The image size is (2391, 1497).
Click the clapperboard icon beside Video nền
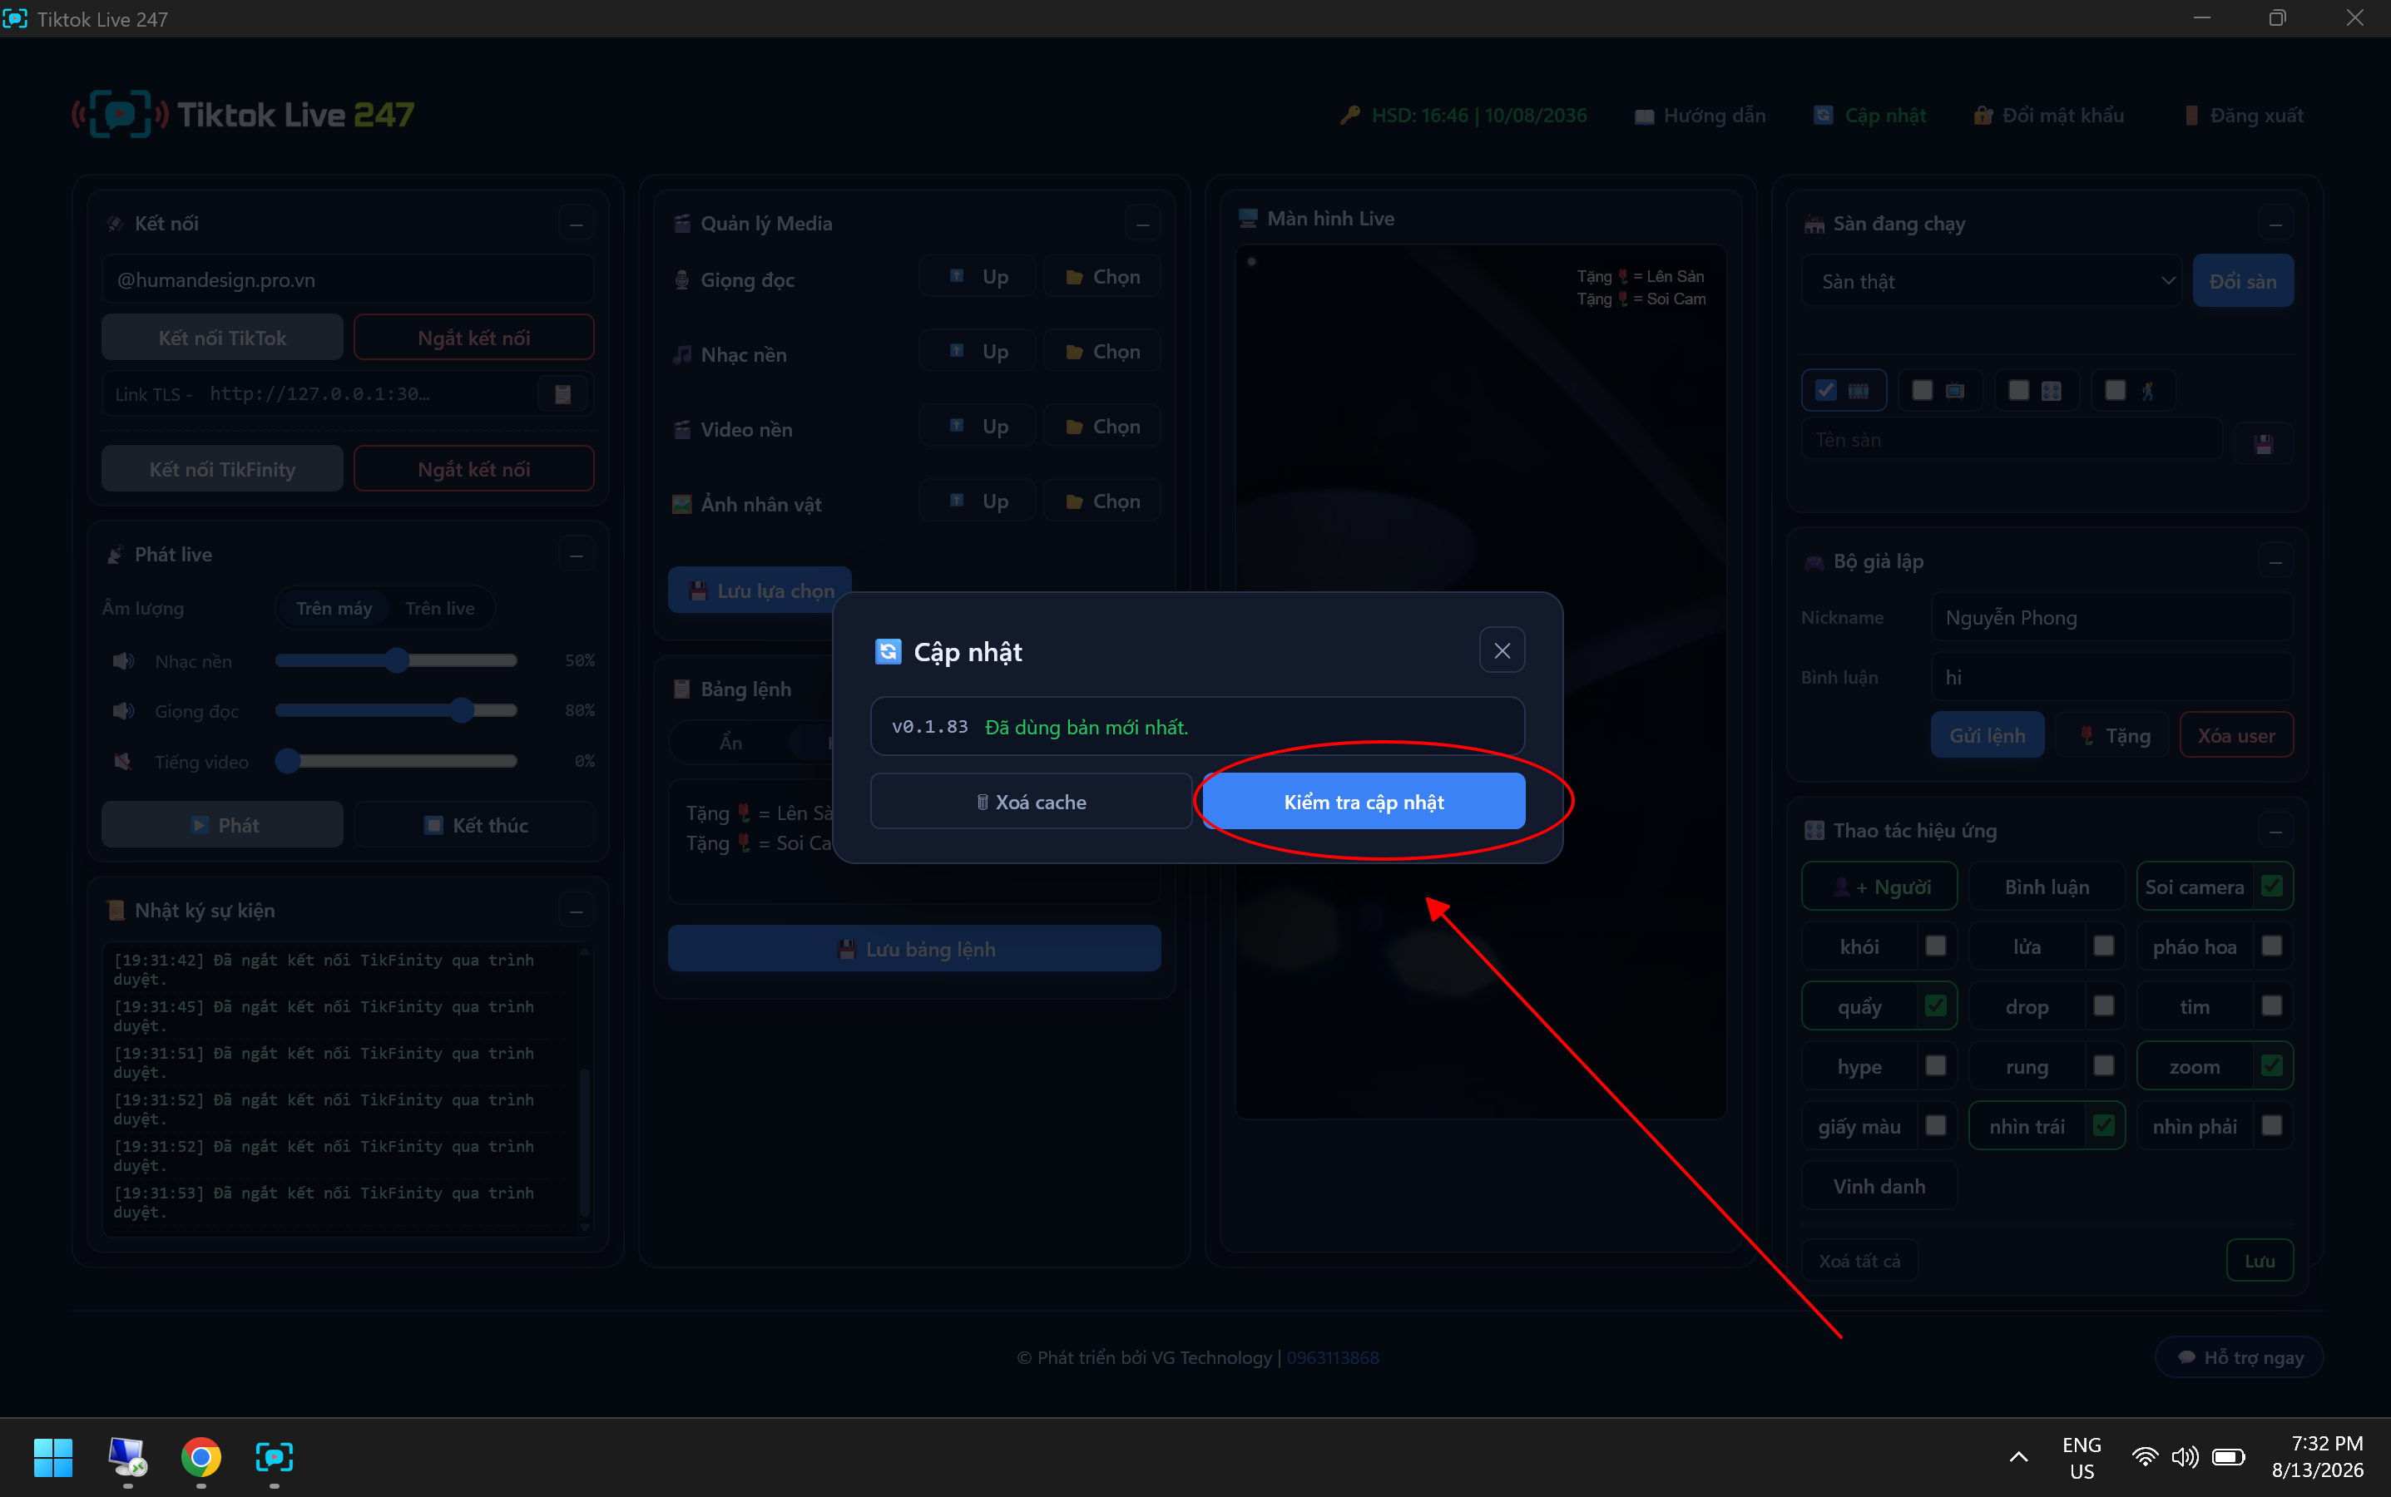[x=681, y=430]
